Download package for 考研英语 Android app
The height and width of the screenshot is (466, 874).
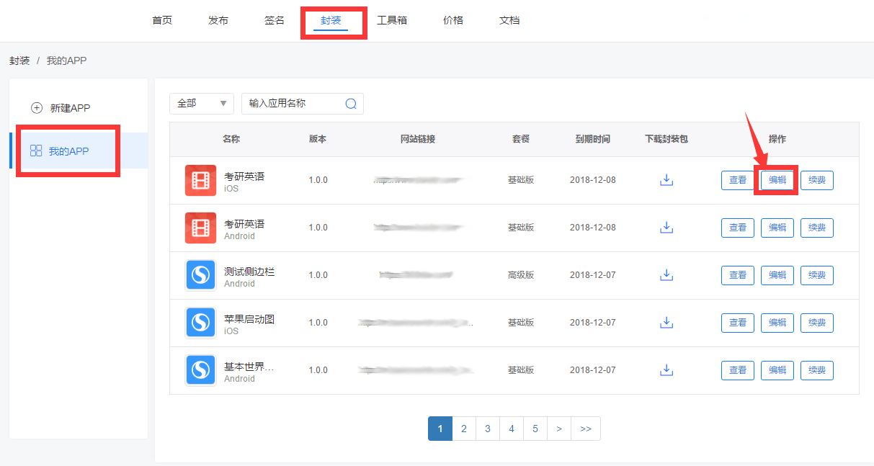(x=666, y=228)
